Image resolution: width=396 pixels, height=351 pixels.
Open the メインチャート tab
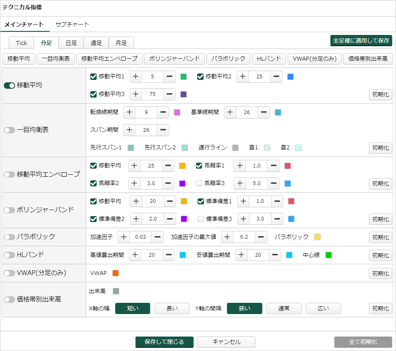point(24,24)
